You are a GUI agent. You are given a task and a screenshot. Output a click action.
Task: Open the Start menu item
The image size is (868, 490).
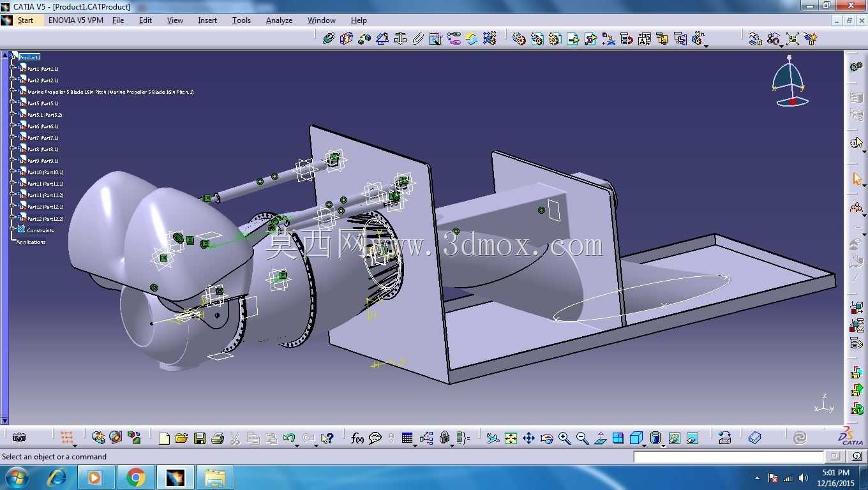(26, 20)
